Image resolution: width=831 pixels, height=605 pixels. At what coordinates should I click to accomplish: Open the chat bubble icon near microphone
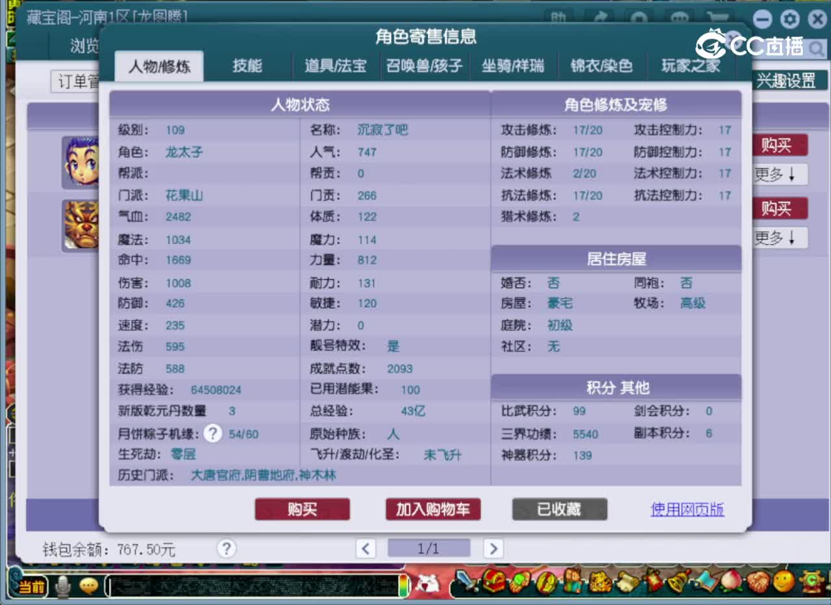coord(88,586)
